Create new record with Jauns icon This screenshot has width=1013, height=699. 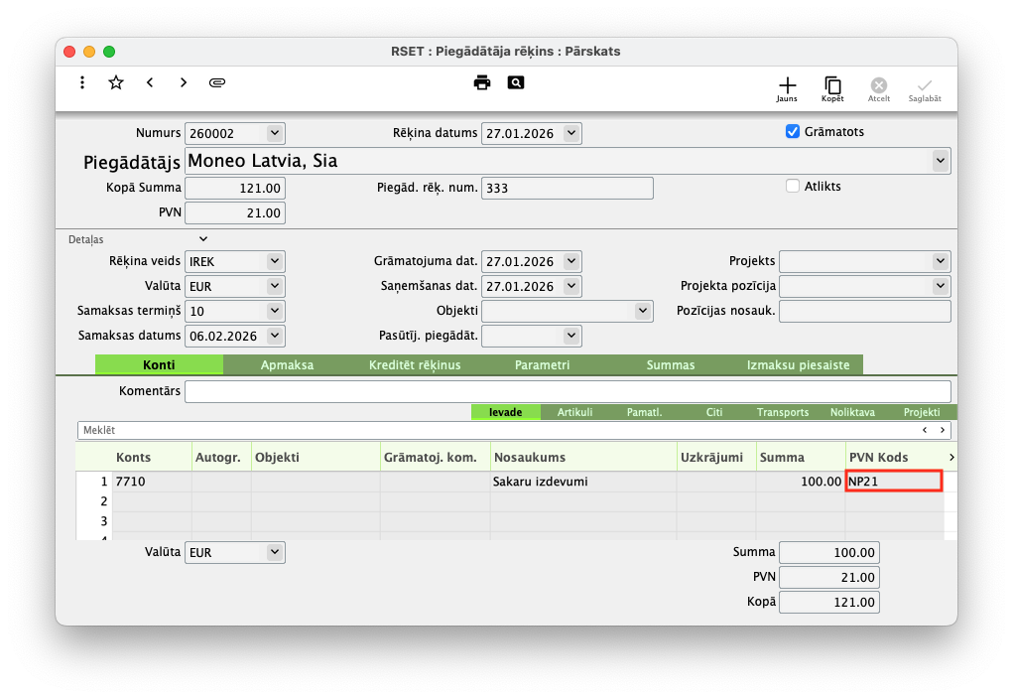tap(787, 87)
